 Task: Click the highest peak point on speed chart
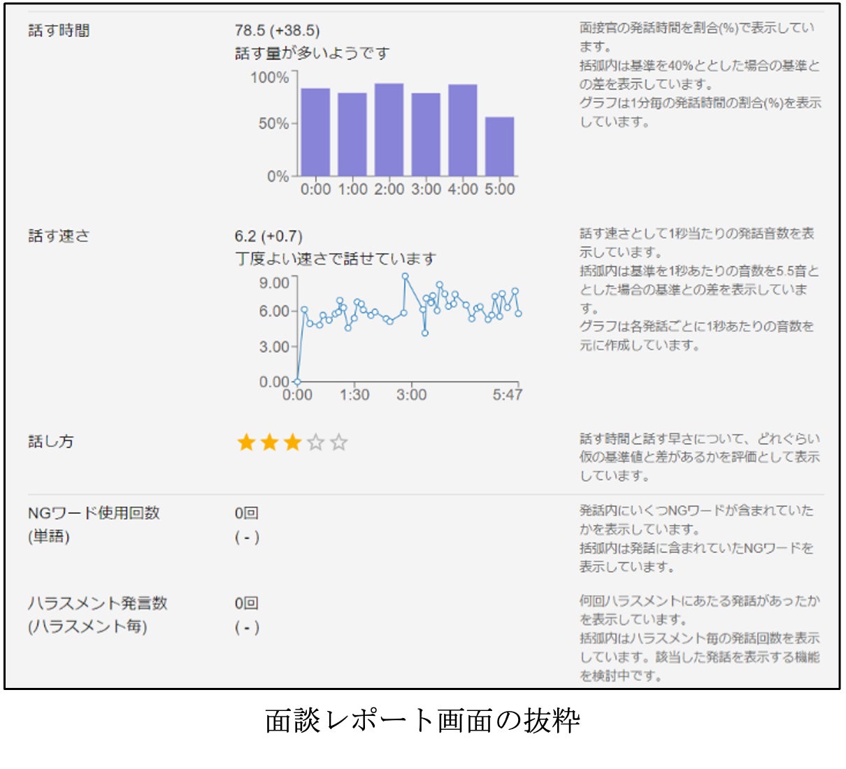(x=405, y=277)
